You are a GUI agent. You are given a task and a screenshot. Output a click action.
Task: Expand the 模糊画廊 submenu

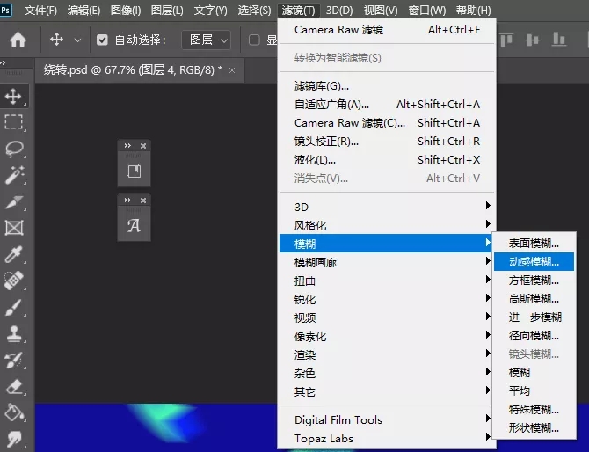(385, 262)
